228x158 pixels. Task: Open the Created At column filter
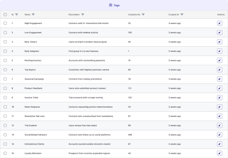[182, 15]
